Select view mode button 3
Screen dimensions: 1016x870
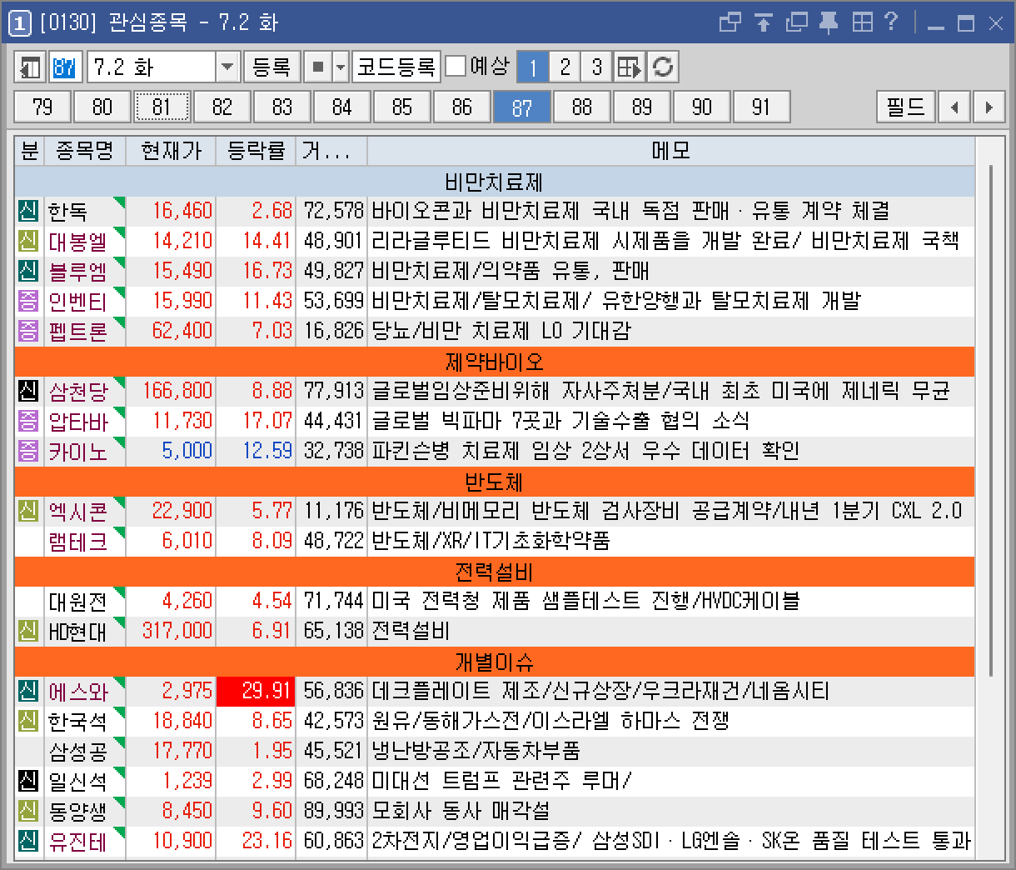[597, 67]
